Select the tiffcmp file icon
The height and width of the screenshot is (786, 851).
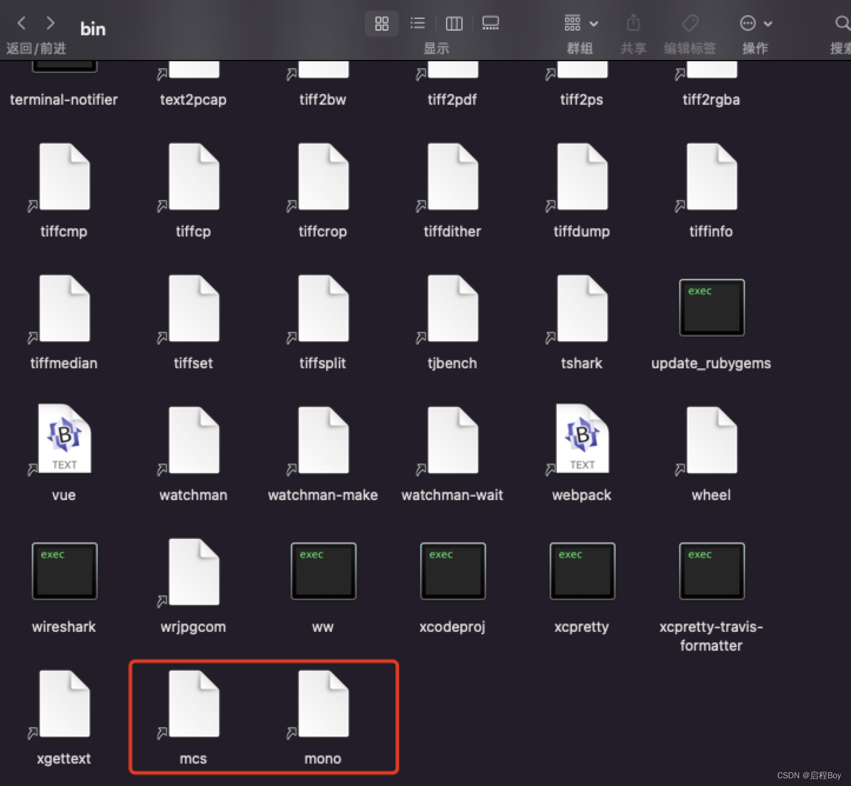pyautogui.click(x=64, y=176)
